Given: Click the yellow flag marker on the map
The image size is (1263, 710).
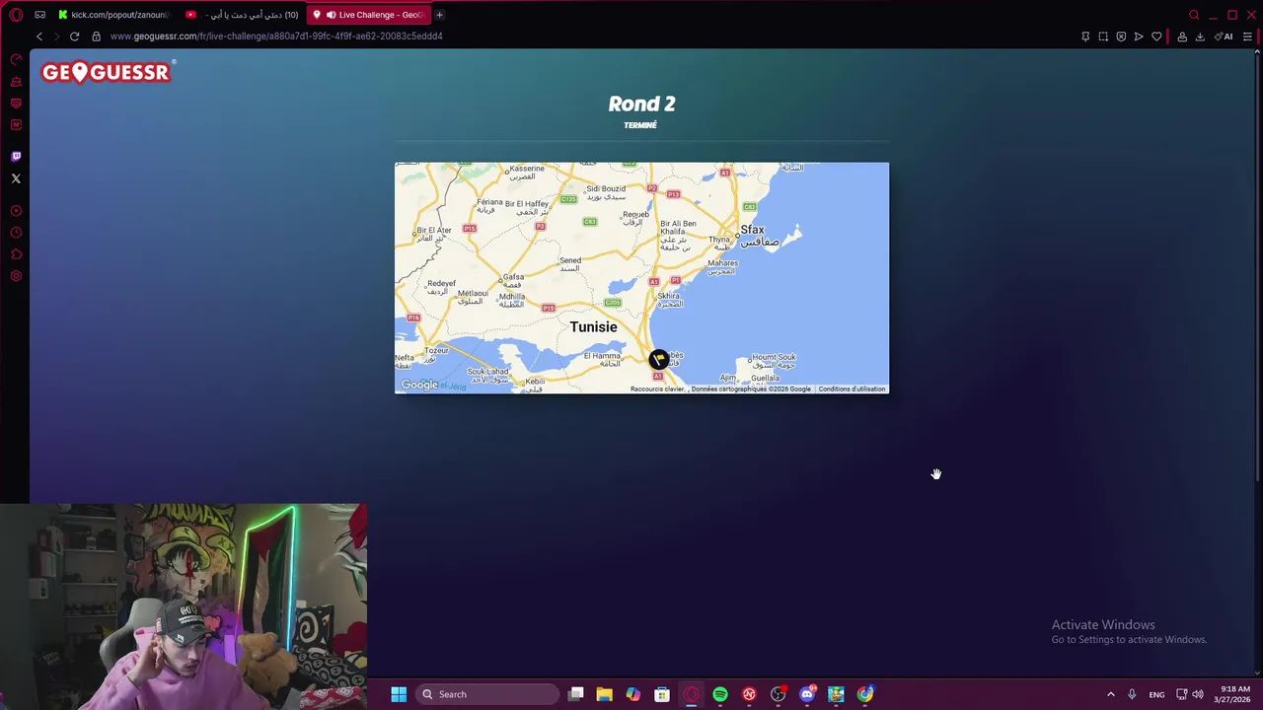Looking at the screenshot, I should click(659, 359).
